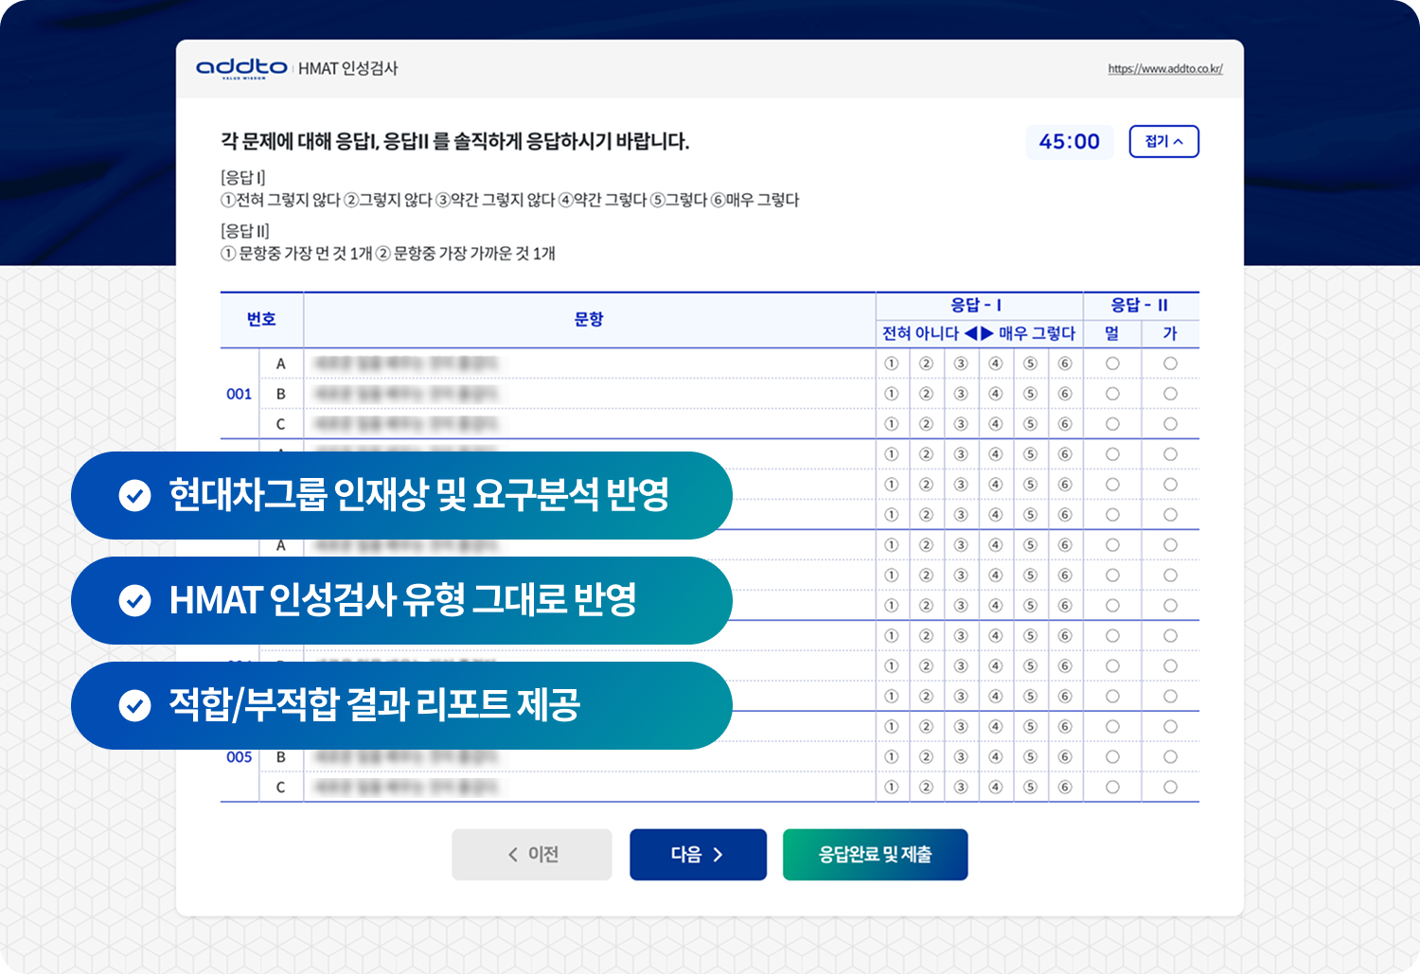Viewport: 1420px width, 974px height.
Task: Select option ③ for question 001 row C
Action: coord(961,424)
